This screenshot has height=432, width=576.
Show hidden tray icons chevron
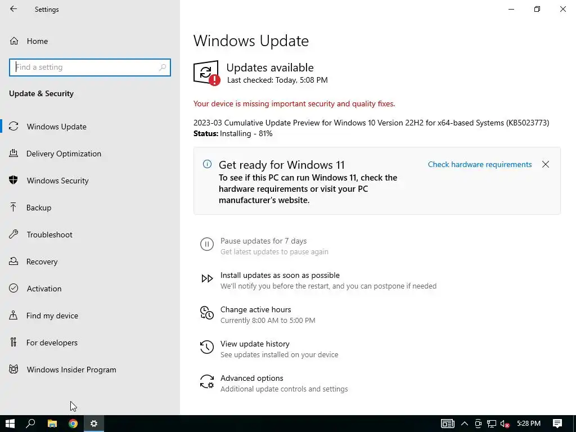point(464,424)
